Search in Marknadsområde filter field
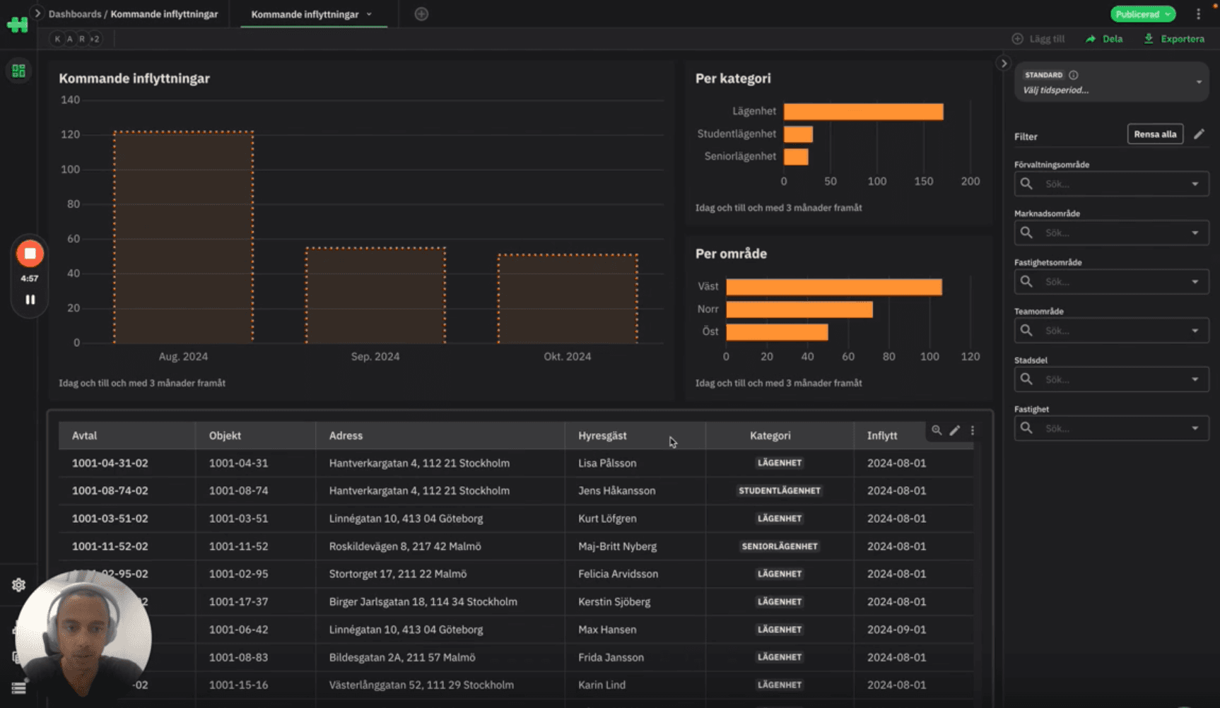The image size is (1220, 708). tap(1111, 232)
